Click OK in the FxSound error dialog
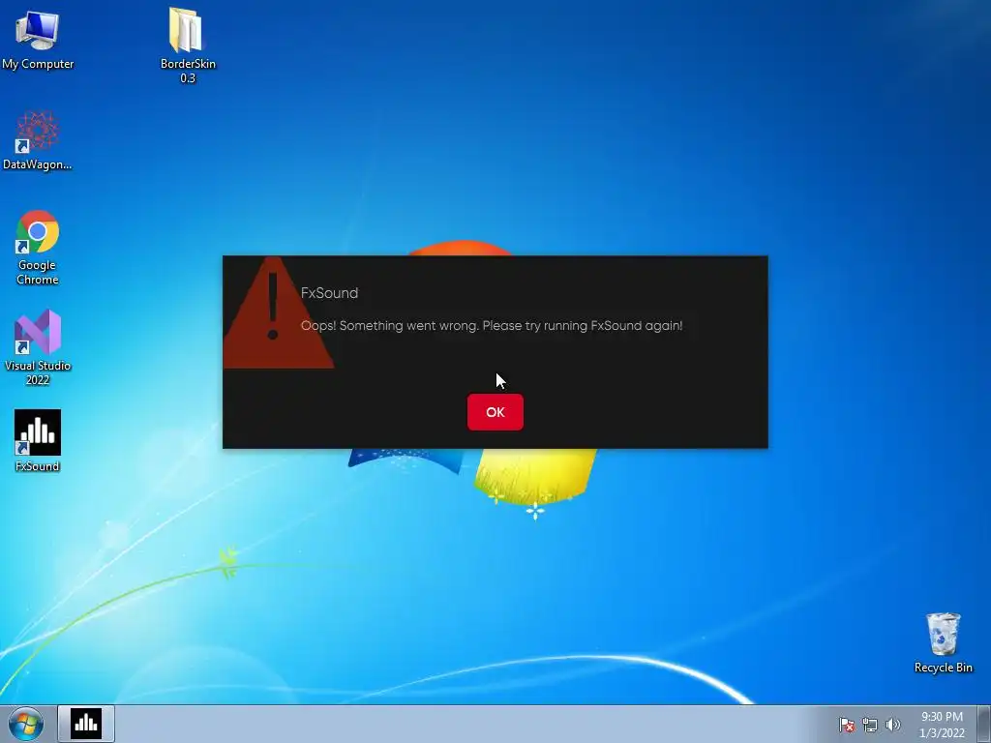The height and width of the screenshot is (743, 991). point(495,412)
